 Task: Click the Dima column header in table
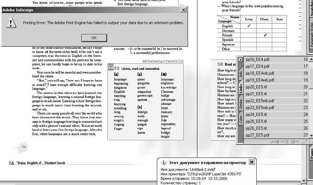(264, 19)
